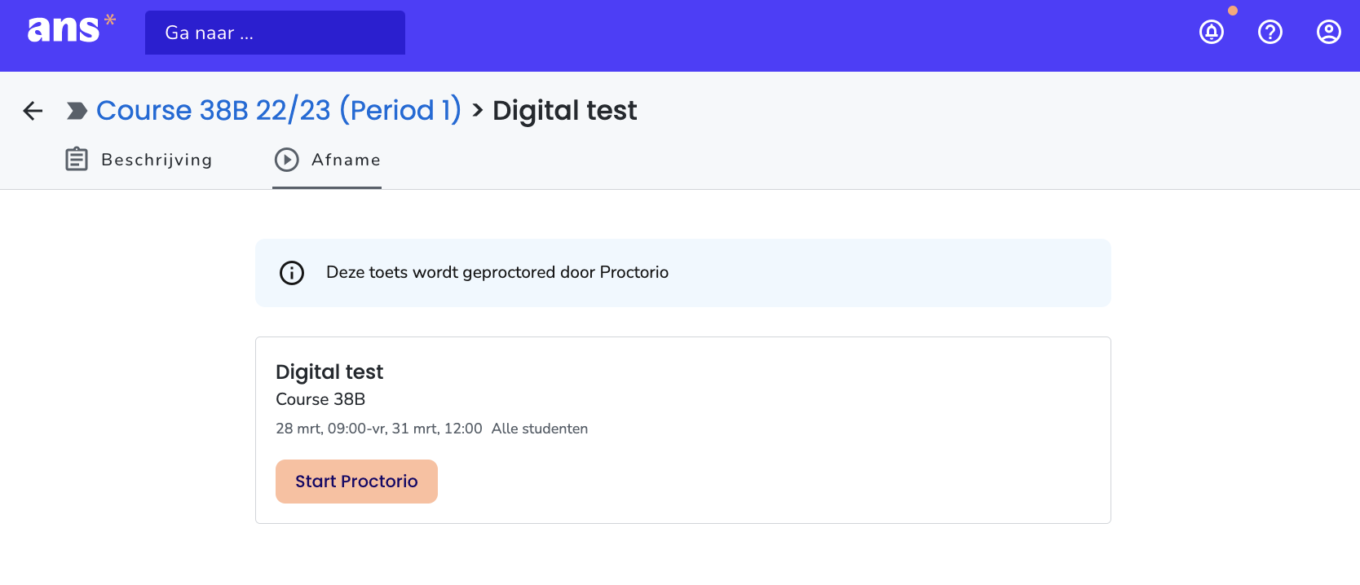
Task: Click the Alle studenten label
Action: tap(540, 428)
